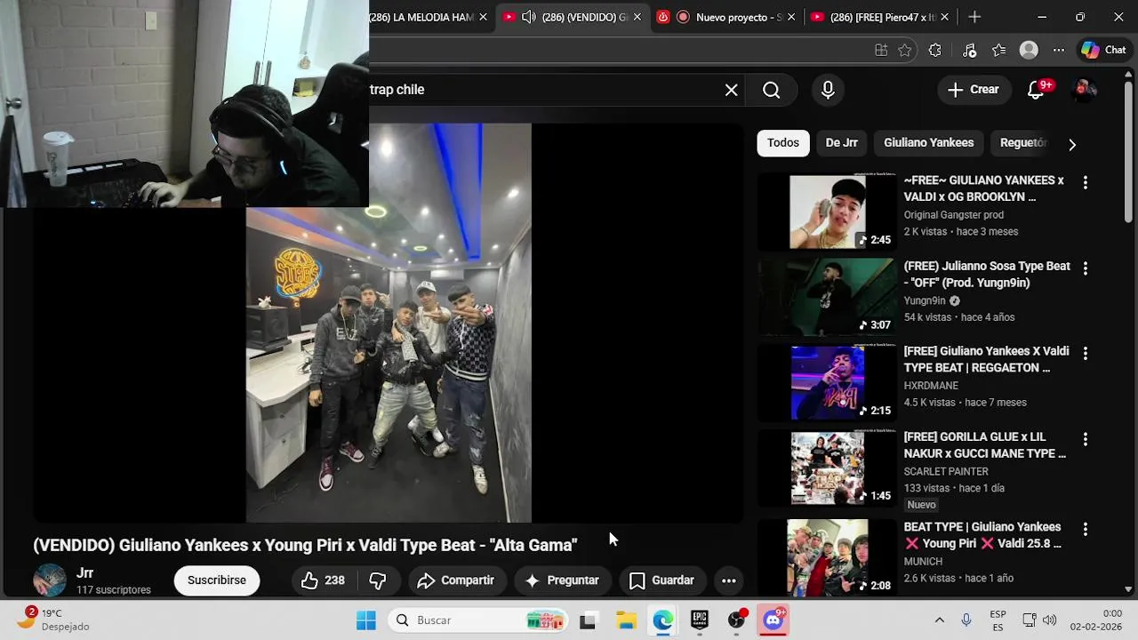Open Edge profile avatar
The height and width of the screenshot is (640, 1138).
(1029, 51)
